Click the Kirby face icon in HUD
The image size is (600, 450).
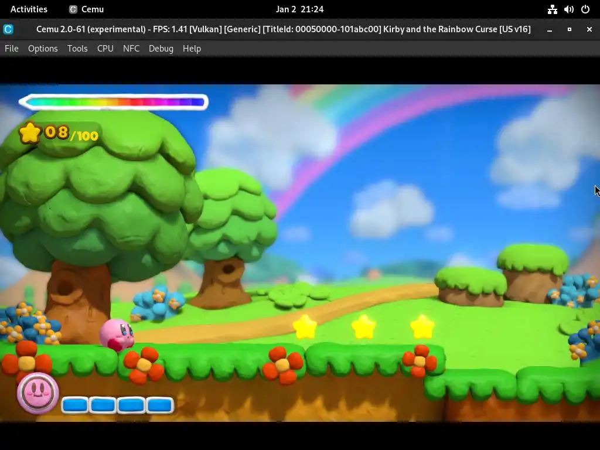tap(37, 393)
